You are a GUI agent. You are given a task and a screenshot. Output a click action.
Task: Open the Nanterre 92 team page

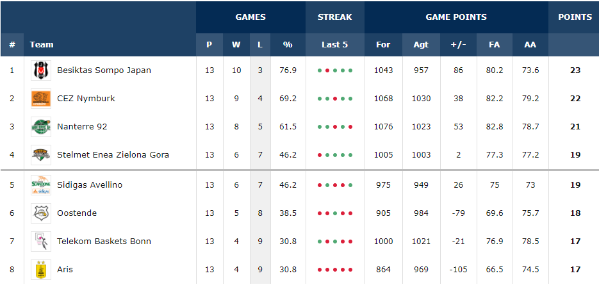(x=82, y=127)
